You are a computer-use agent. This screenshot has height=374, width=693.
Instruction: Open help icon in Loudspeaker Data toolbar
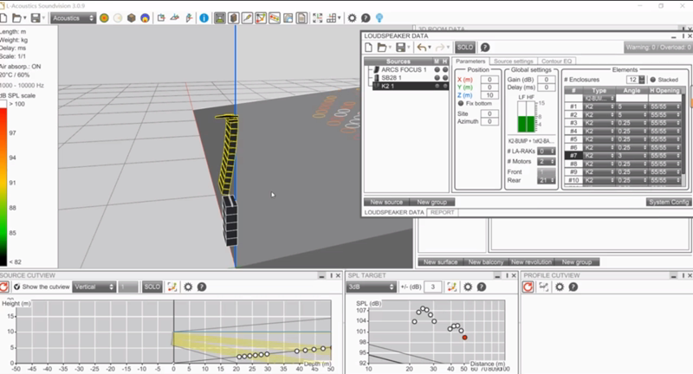[485, 47]
